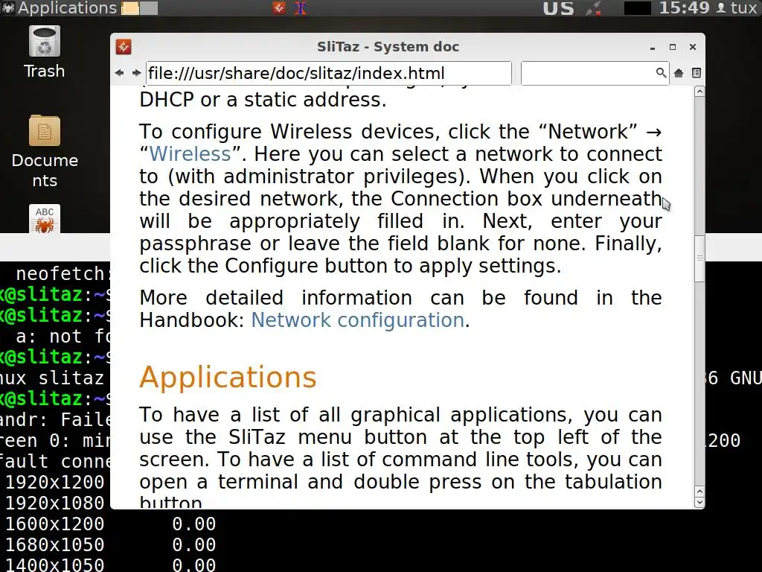Image resolution: width=762 pixels, height=572 pixels.
Task: Follow the Network configuration handbook link
Action: point(358,320)
